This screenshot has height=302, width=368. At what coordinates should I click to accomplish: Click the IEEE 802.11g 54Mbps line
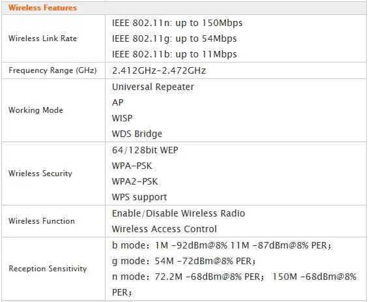click(x=175, y=38)
